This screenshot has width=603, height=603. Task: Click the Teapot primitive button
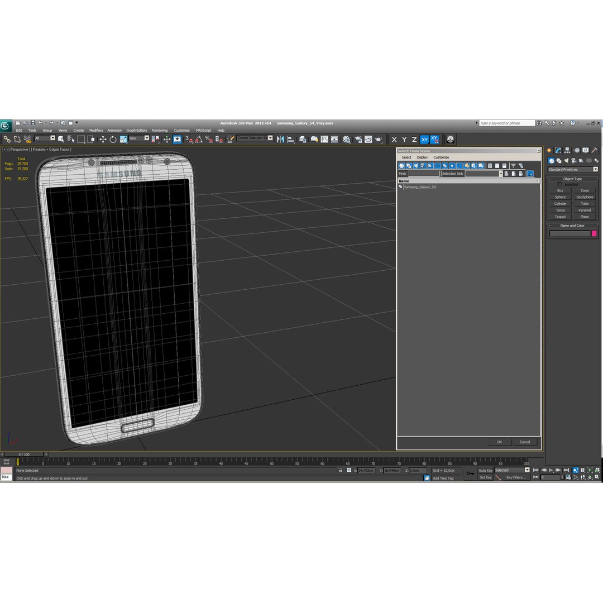click(x=560, y=217)
